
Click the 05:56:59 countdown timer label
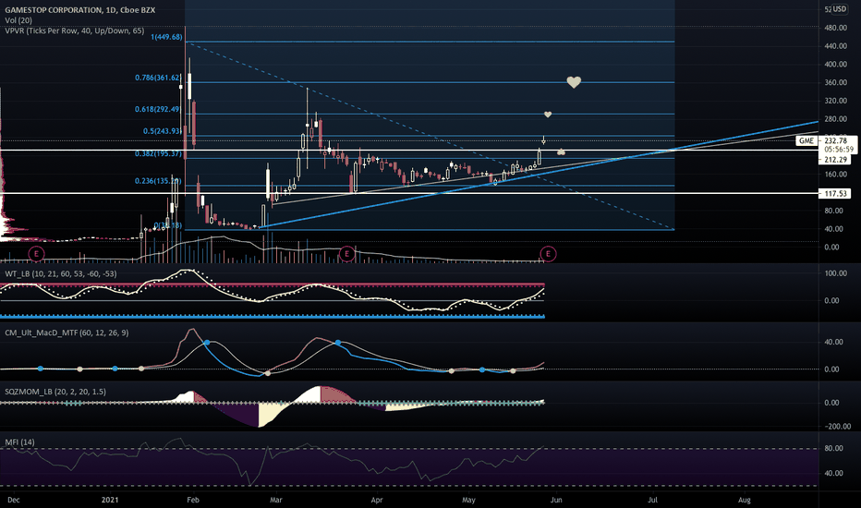[839, 149]
